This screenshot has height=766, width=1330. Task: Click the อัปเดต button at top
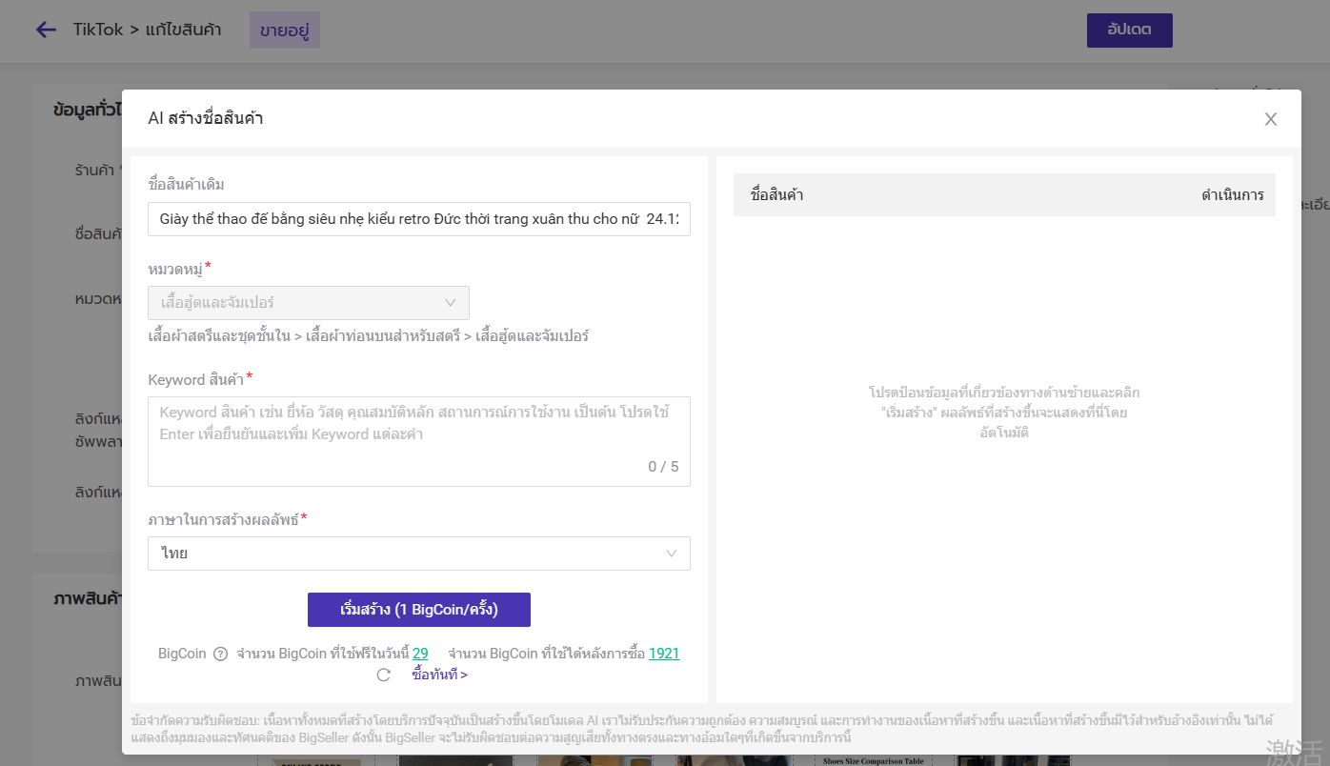[1129, 30]
